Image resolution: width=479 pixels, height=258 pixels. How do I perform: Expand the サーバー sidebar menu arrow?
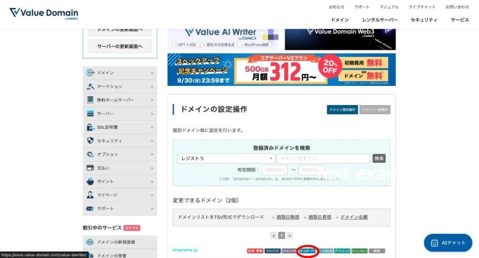152,114
